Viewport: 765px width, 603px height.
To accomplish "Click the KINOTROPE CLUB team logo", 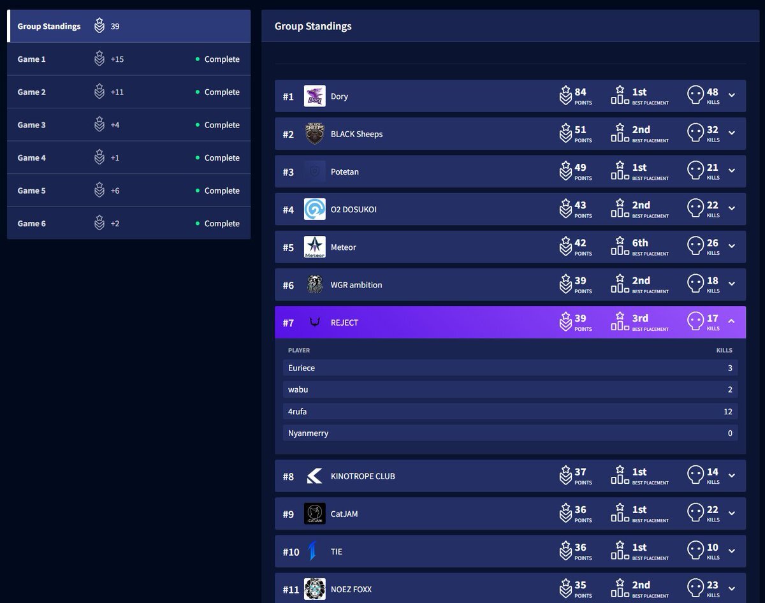I will coord(315,476).
